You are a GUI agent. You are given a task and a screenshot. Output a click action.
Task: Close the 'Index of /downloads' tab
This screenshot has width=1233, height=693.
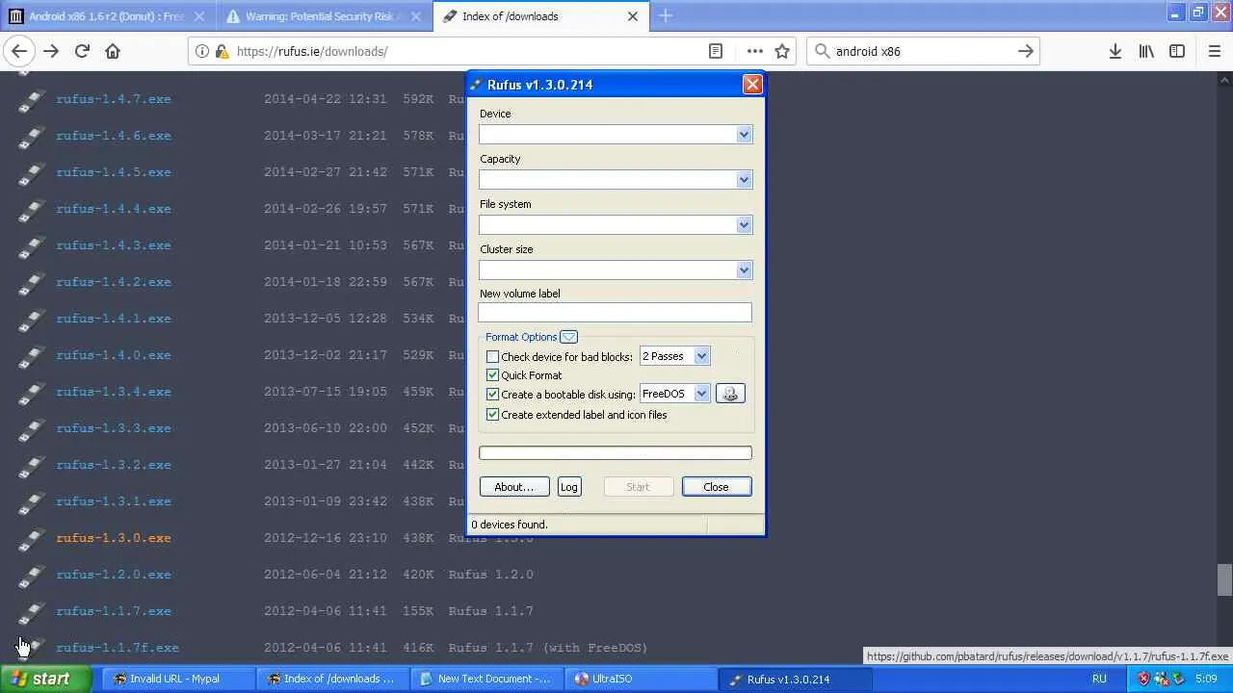tap(633, 16)
